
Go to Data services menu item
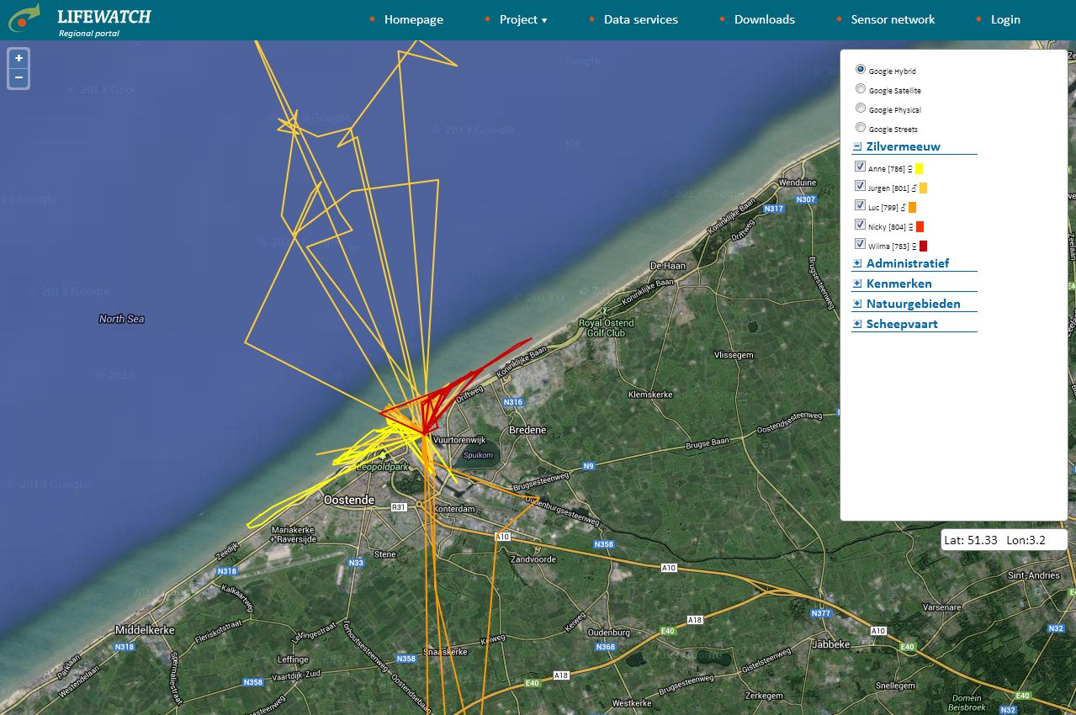[x=640, y=19]
